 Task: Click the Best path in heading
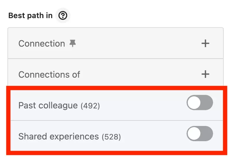(30, 16)
